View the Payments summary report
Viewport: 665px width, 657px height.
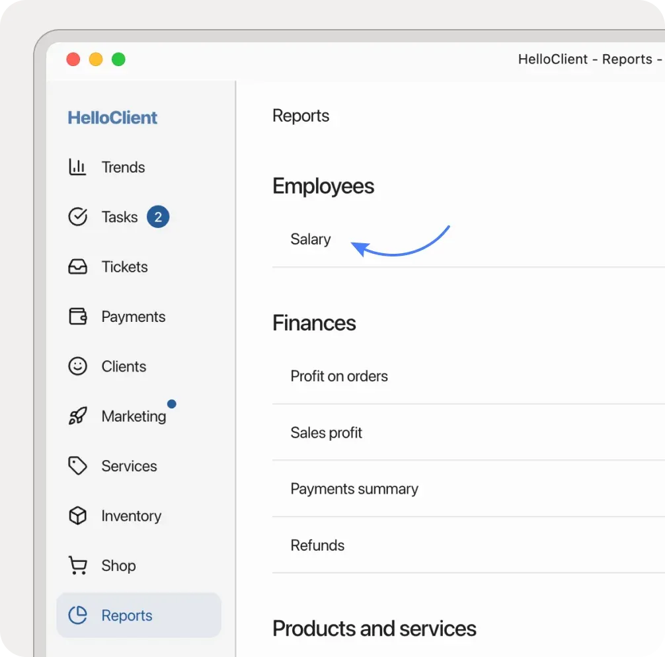tap(354, 489)
